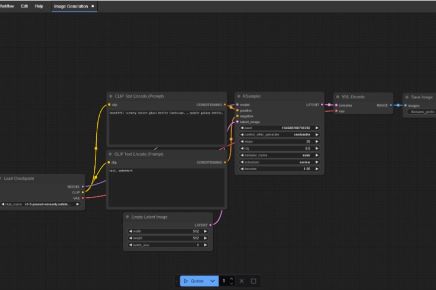436x290 pixels.
Task: Increase the queue batch count stepper
Action: [232, 278]
